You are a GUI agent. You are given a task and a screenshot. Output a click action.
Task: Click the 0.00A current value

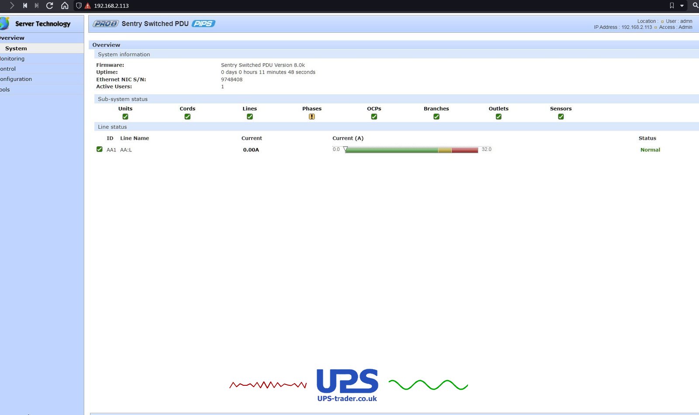251,150
